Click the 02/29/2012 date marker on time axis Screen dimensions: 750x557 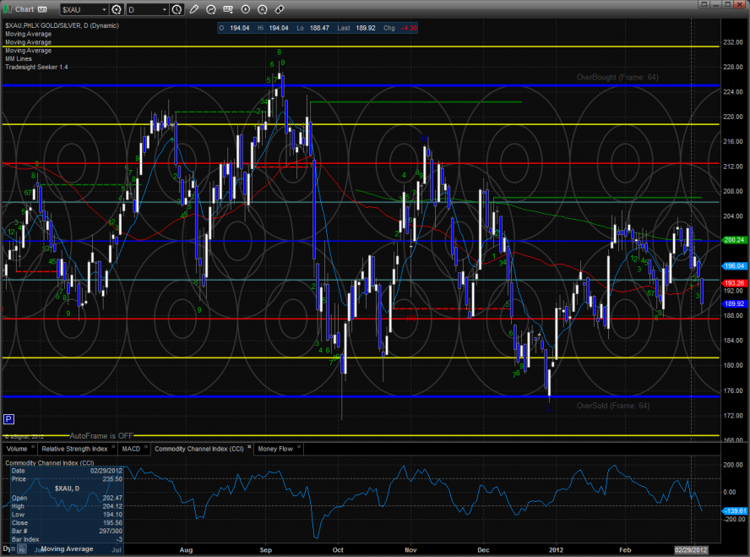(x=691, y=549)
